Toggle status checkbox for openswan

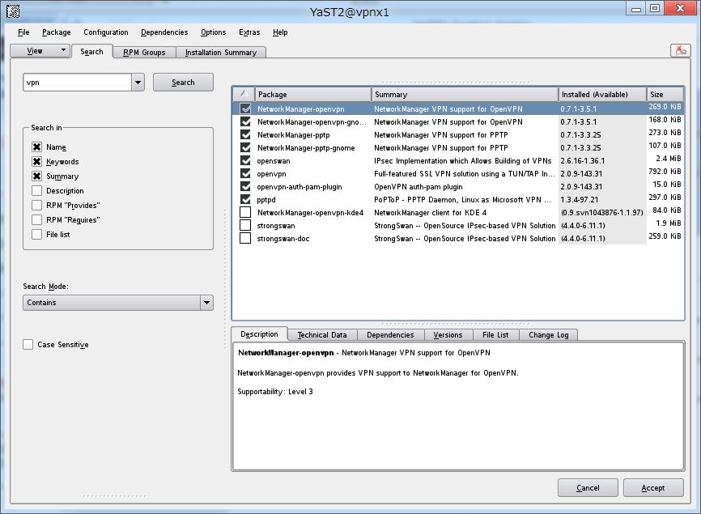245,160
